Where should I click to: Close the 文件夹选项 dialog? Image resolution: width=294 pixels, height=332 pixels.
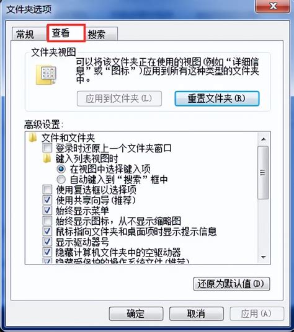273,6
